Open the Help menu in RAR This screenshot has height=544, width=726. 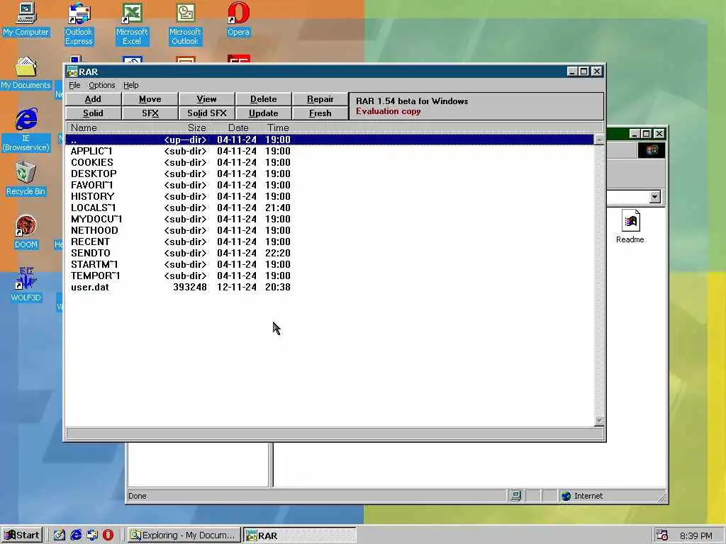[x=131, y=85]
